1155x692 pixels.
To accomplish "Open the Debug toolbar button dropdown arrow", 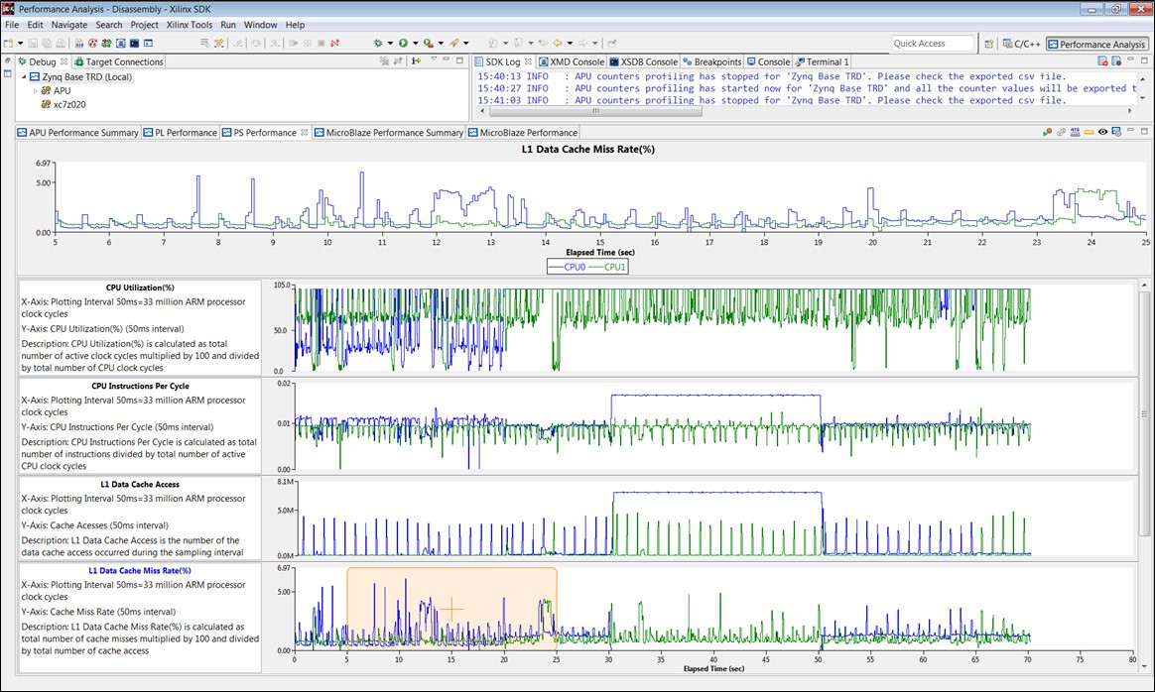I will (x=390, y=44).
